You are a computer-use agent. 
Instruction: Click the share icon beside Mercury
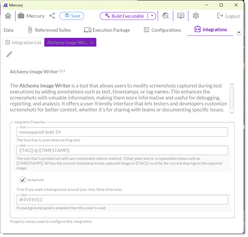click(x=52, y=16)
